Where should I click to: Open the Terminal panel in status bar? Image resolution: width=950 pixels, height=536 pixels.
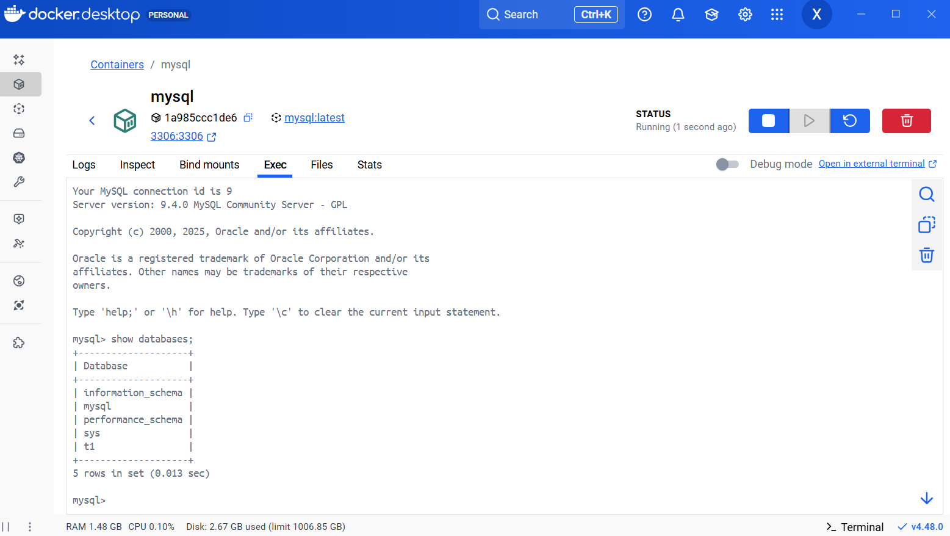tap(855, 527)
